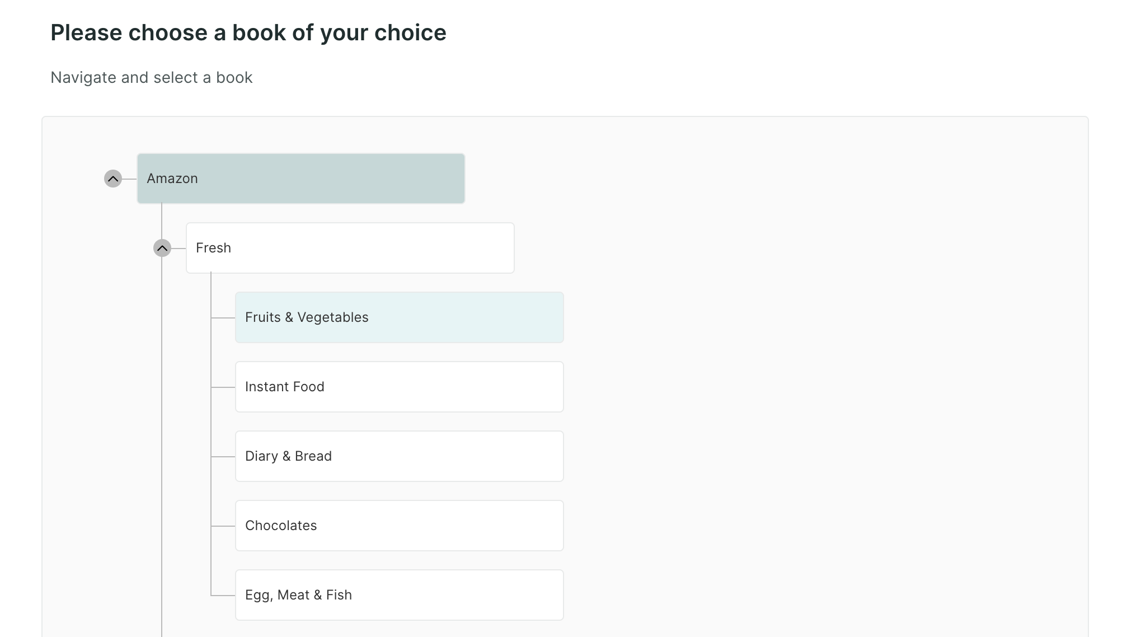The height and width of the screenshot is (637, 1127).
Task: Pick the Instant Food entry
Action: click(400, 387)
